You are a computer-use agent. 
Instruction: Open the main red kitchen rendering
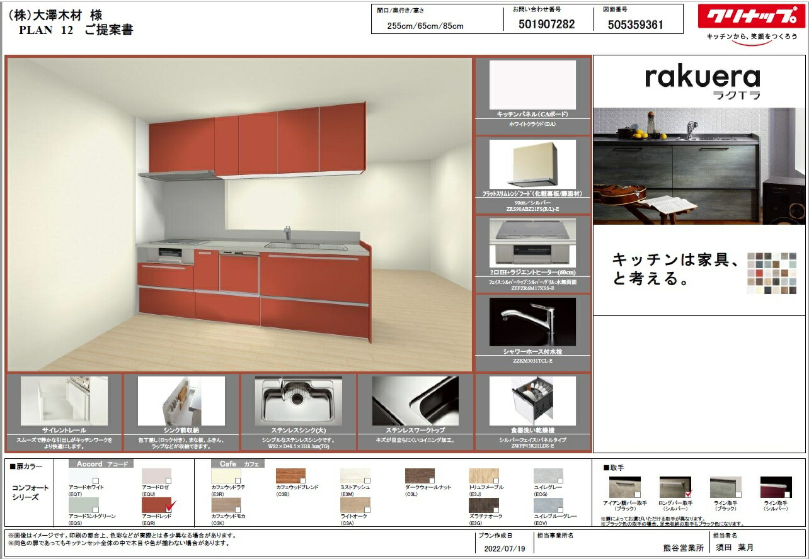tap(239, 215)
